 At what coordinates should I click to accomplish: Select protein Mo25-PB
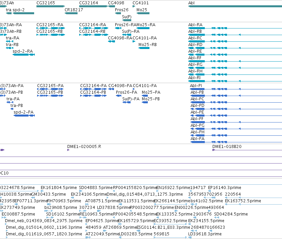click(151, 99)
